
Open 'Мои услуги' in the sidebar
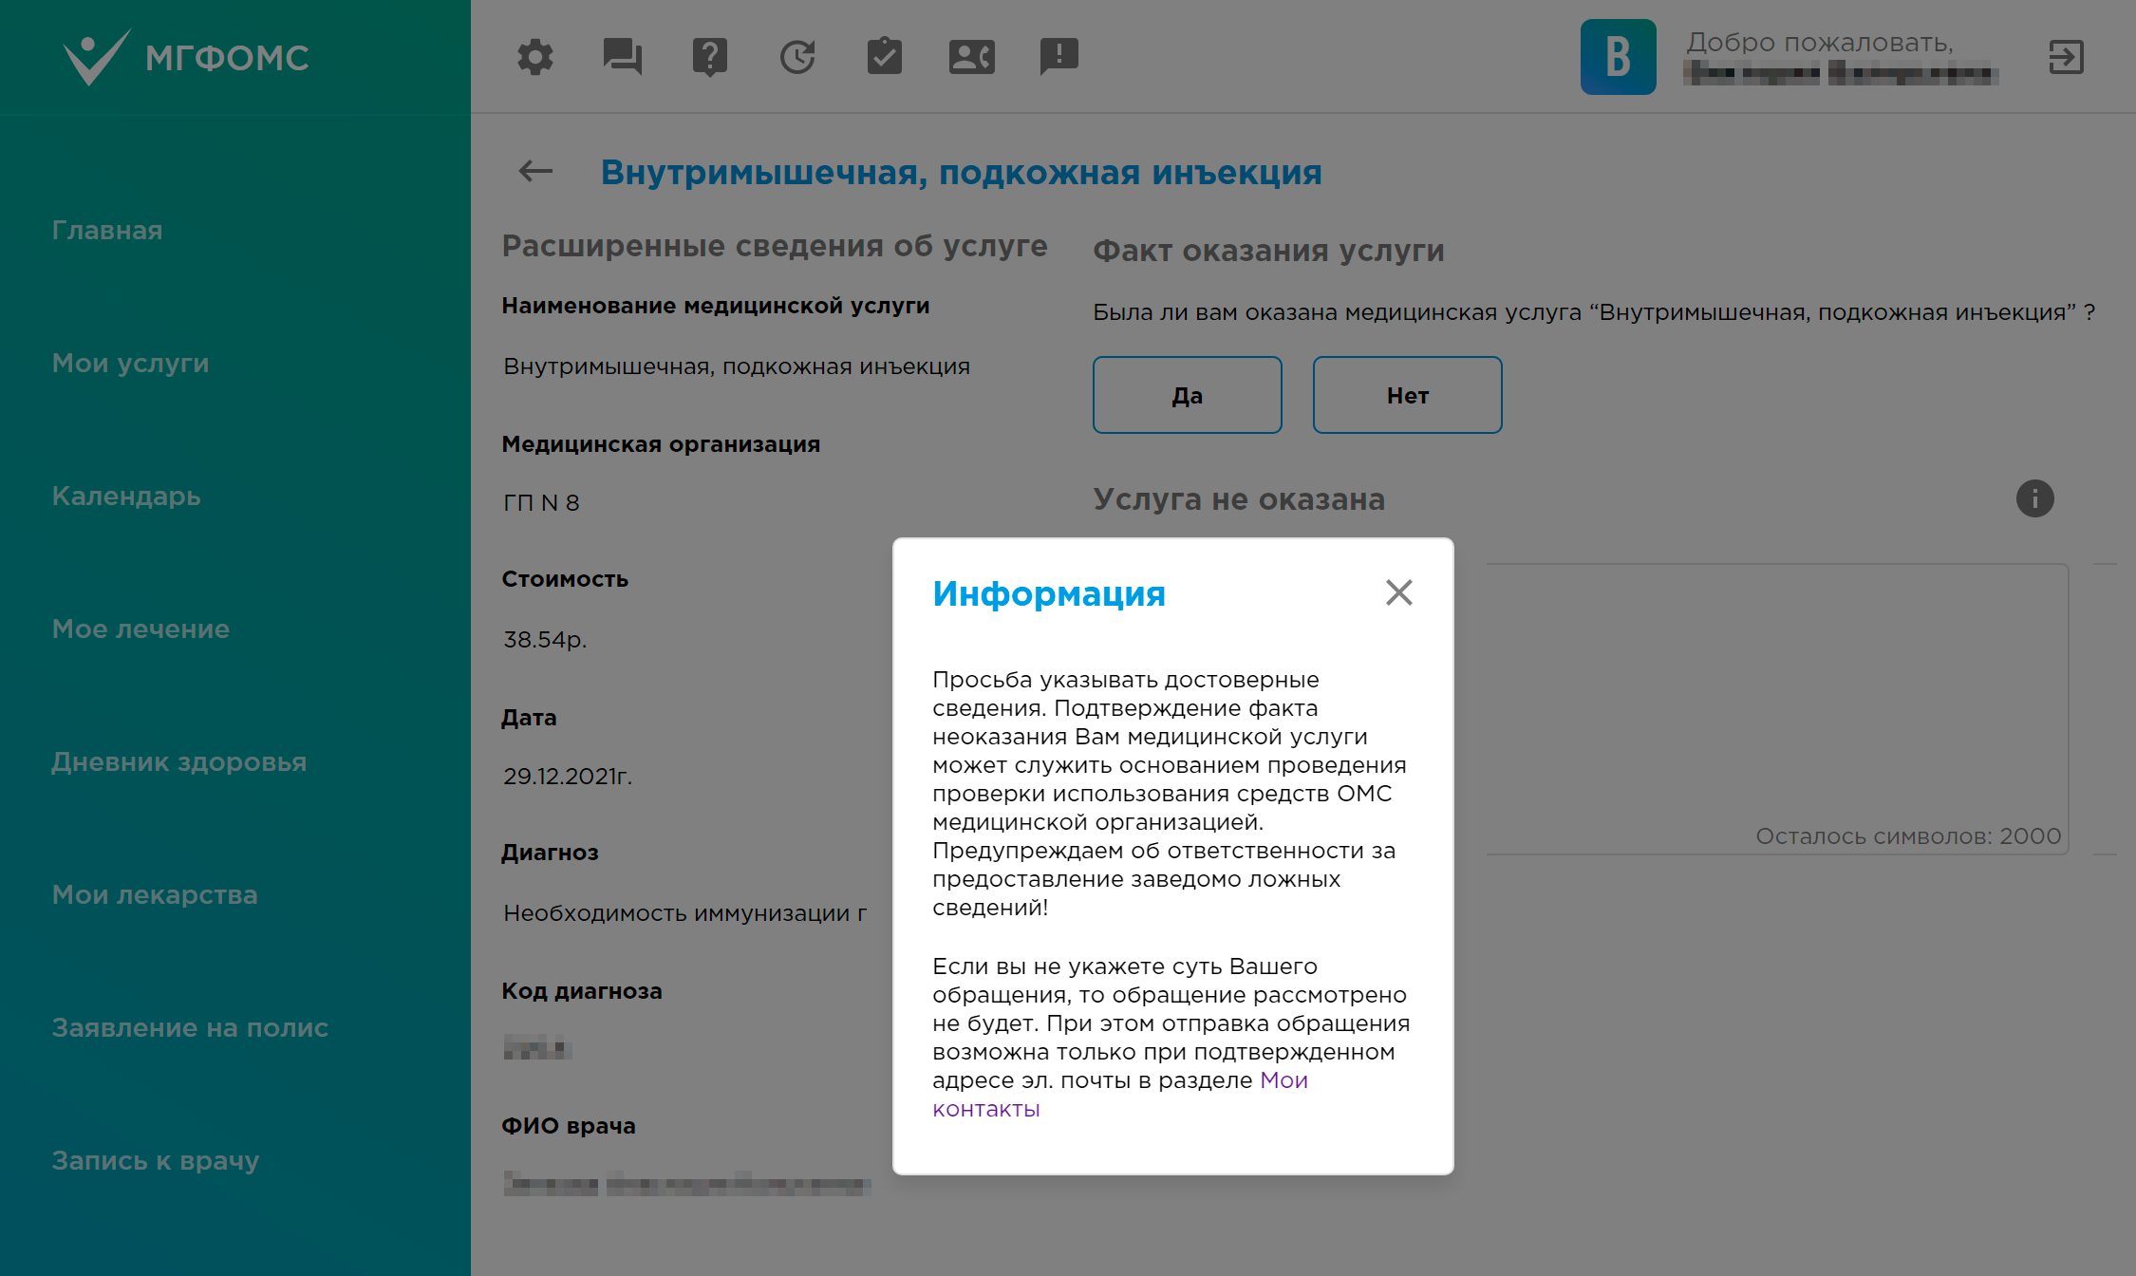(131, 364)
